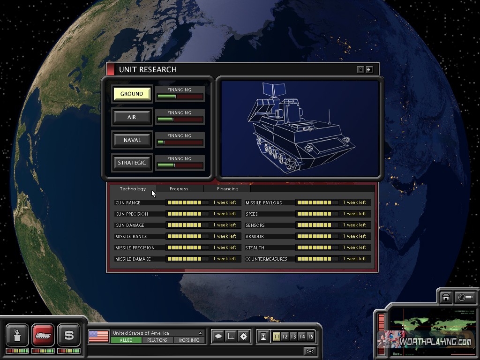This screenshot has height=360, width=480.
Task: Click the home icon above the minimap
Action: pyautogui.click(x=446, y=297)
